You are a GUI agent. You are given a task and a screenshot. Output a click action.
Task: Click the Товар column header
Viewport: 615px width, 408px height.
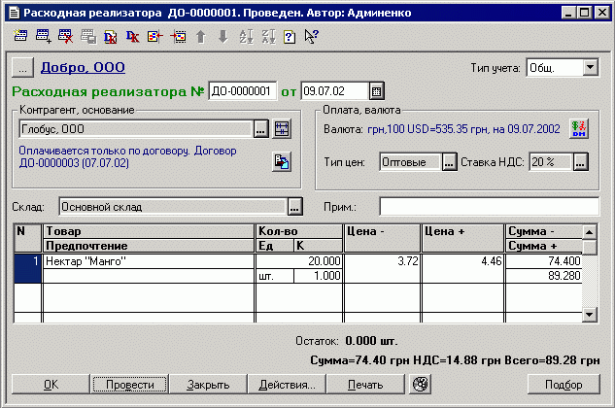(x=149, y=231)
